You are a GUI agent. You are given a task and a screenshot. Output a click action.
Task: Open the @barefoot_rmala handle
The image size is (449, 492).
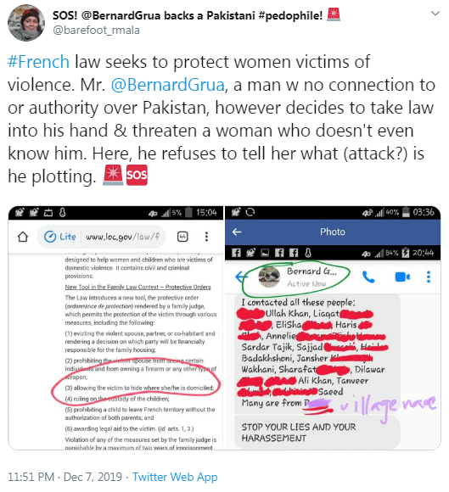97,31
